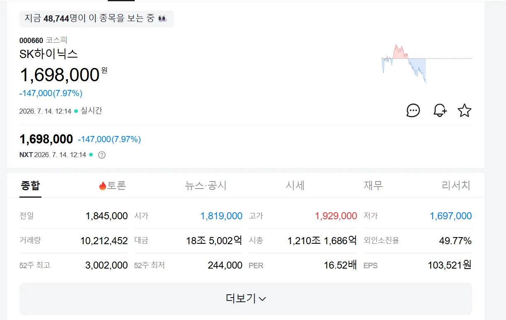Screen dimensions: 506x320
Task: Click the NXT market label
Action: click(26, 155)
